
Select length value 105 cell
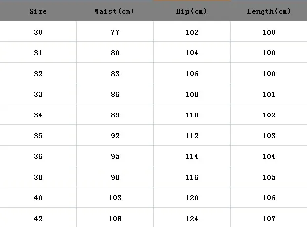point(269,177)
